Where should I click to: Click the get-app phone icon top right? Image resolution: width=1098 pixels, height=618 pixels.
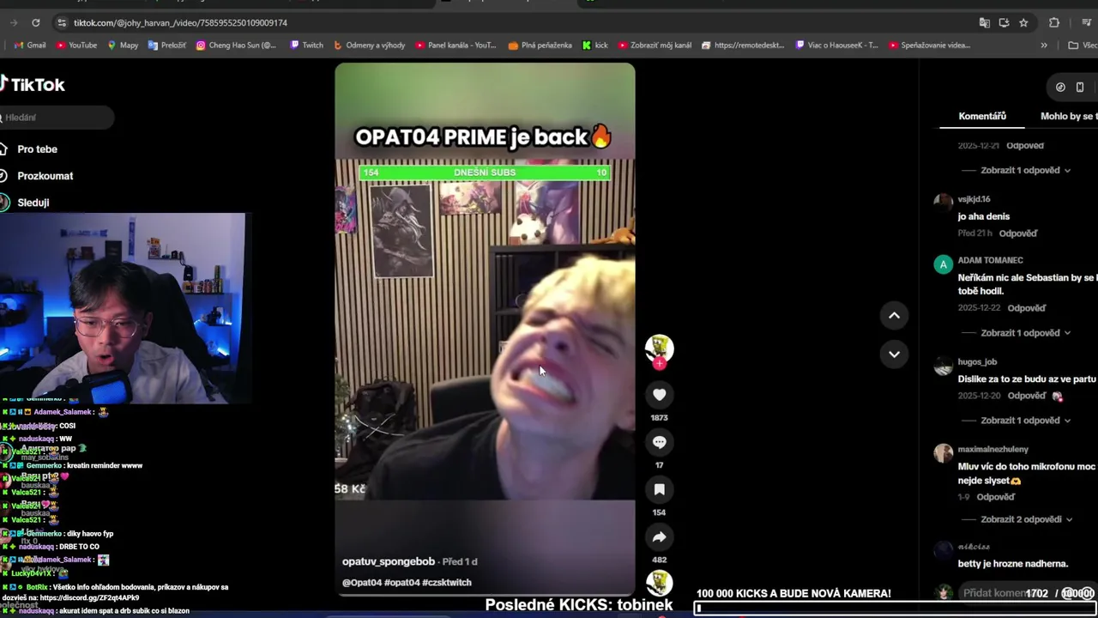[1080, 87]
